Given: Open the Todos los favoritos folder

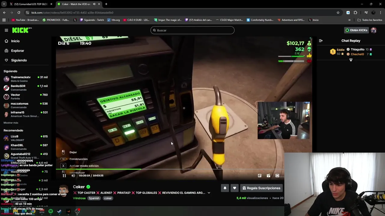Looking at the screenshot, I should 370,20.
